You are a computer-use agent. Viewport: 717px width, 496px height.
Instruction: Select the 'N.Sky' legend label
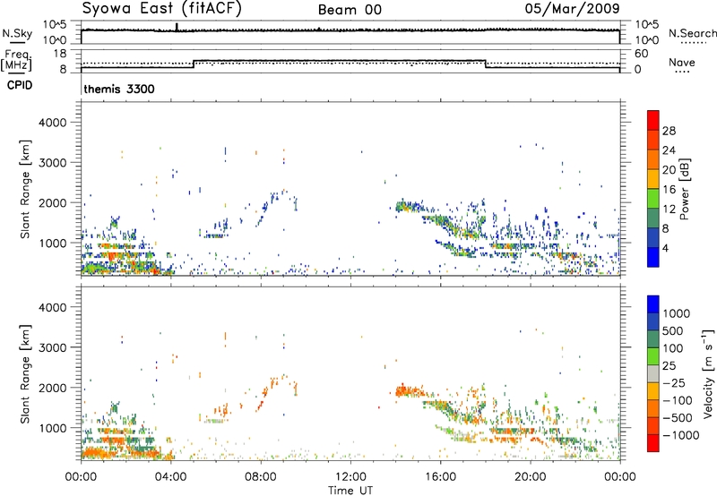[17, 33]
